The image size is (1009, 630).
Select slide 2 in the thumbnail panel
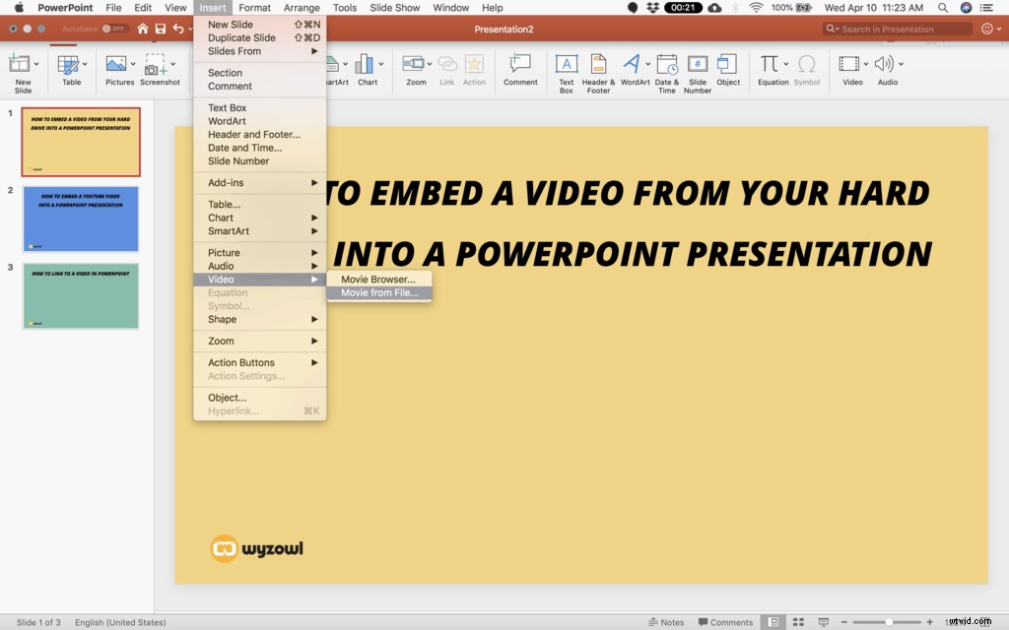pyautogui.click(x=80, y=219)
